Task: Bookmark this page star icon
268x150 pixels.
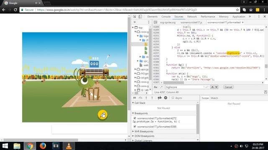Action: coord(237,10)
